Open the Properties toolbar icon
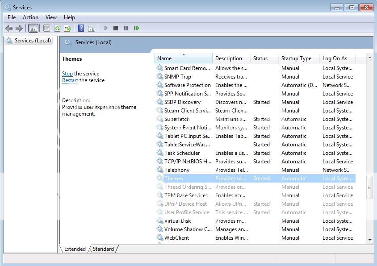 point(46,28)
